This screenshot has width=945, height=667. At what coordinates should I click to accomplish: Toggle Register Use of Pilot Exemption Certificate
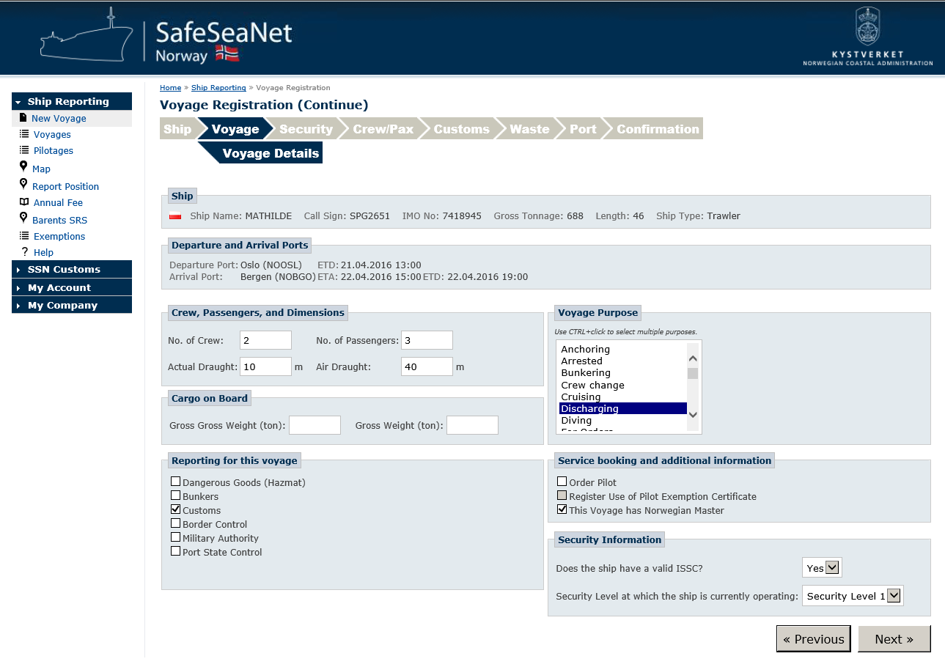pyautogui.click(x=562, y=495)
